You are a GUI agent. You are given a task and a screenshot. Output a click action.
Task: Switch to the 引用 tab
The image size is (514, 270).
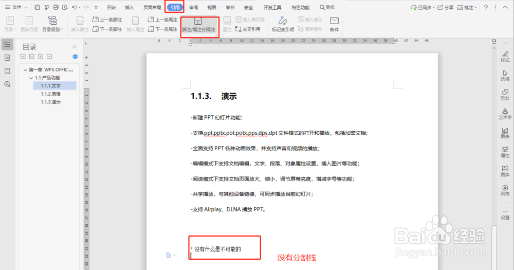coord(175,7)
